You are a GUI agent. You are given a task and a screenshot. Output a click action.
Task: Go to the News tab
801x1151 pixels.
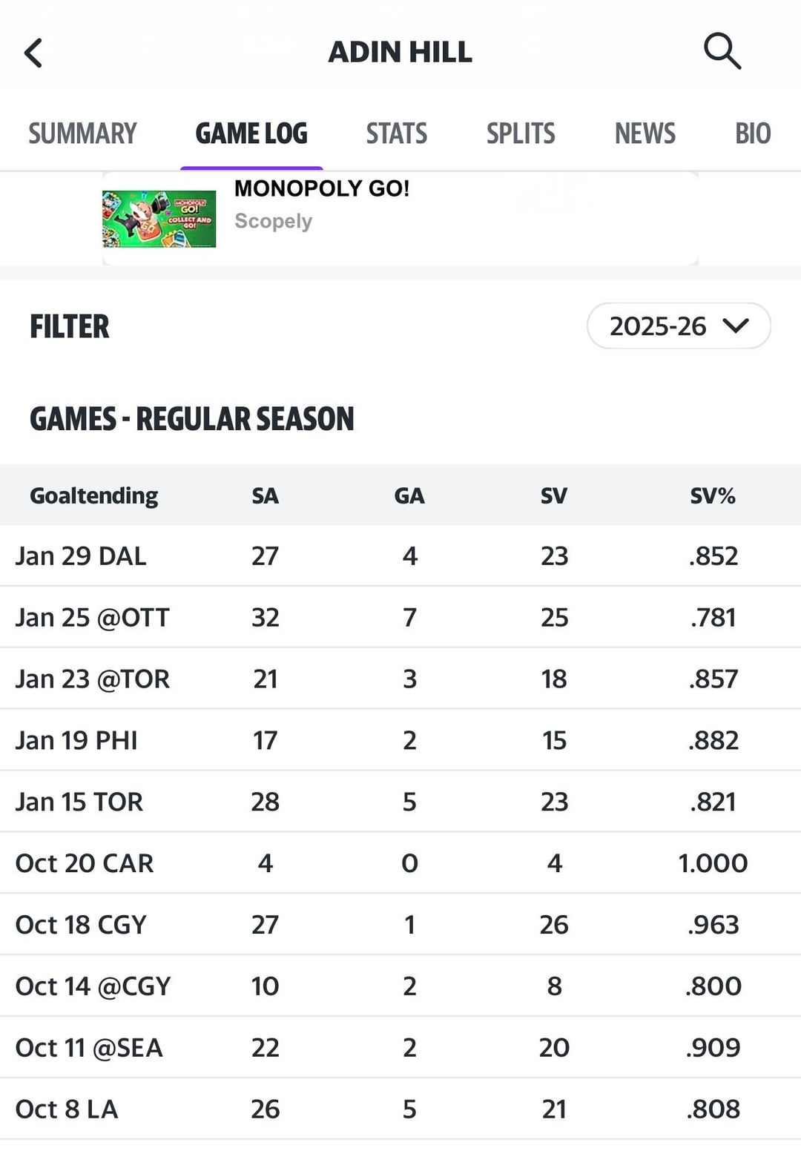pyautogui.click(x=645, y=133)
